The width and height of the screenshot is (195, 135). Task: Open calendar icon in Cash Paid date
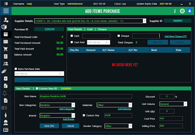coord(107,42)
